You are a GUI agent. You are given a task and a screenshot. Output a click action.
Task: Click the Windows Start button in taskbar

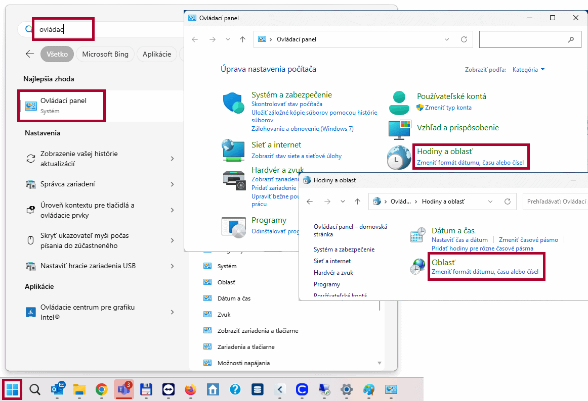[x=12, y=389]
